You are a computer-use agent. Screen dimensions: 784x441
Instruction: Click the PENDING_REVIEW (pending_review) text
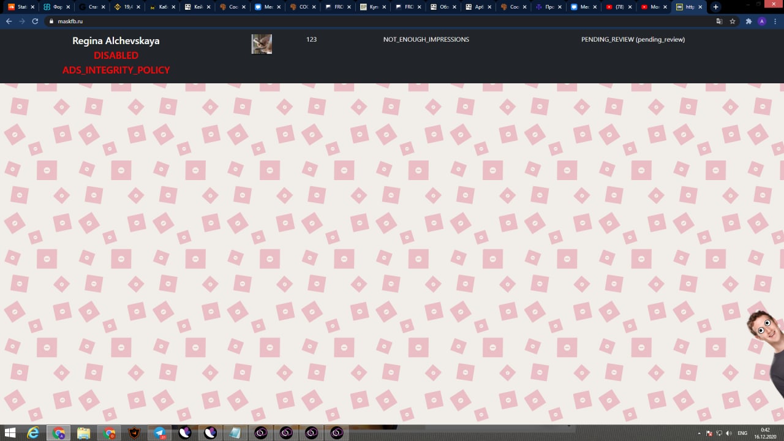[633, 39]
